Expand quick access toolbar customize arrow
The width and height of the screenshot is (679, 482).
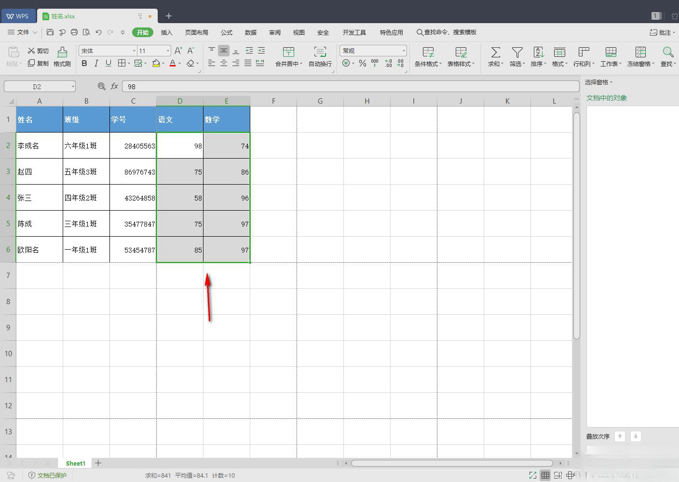click(x=122, y=32)
